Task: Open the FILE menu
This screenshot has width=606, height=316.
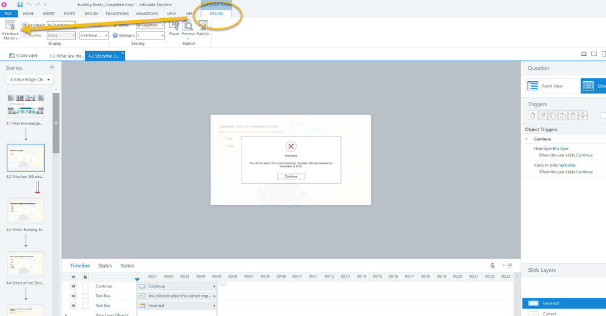Action: pyautogui.click(x=8, y=13)
